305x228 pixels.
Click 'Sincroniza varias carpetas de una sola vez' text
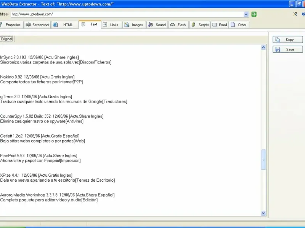(39, 62)
